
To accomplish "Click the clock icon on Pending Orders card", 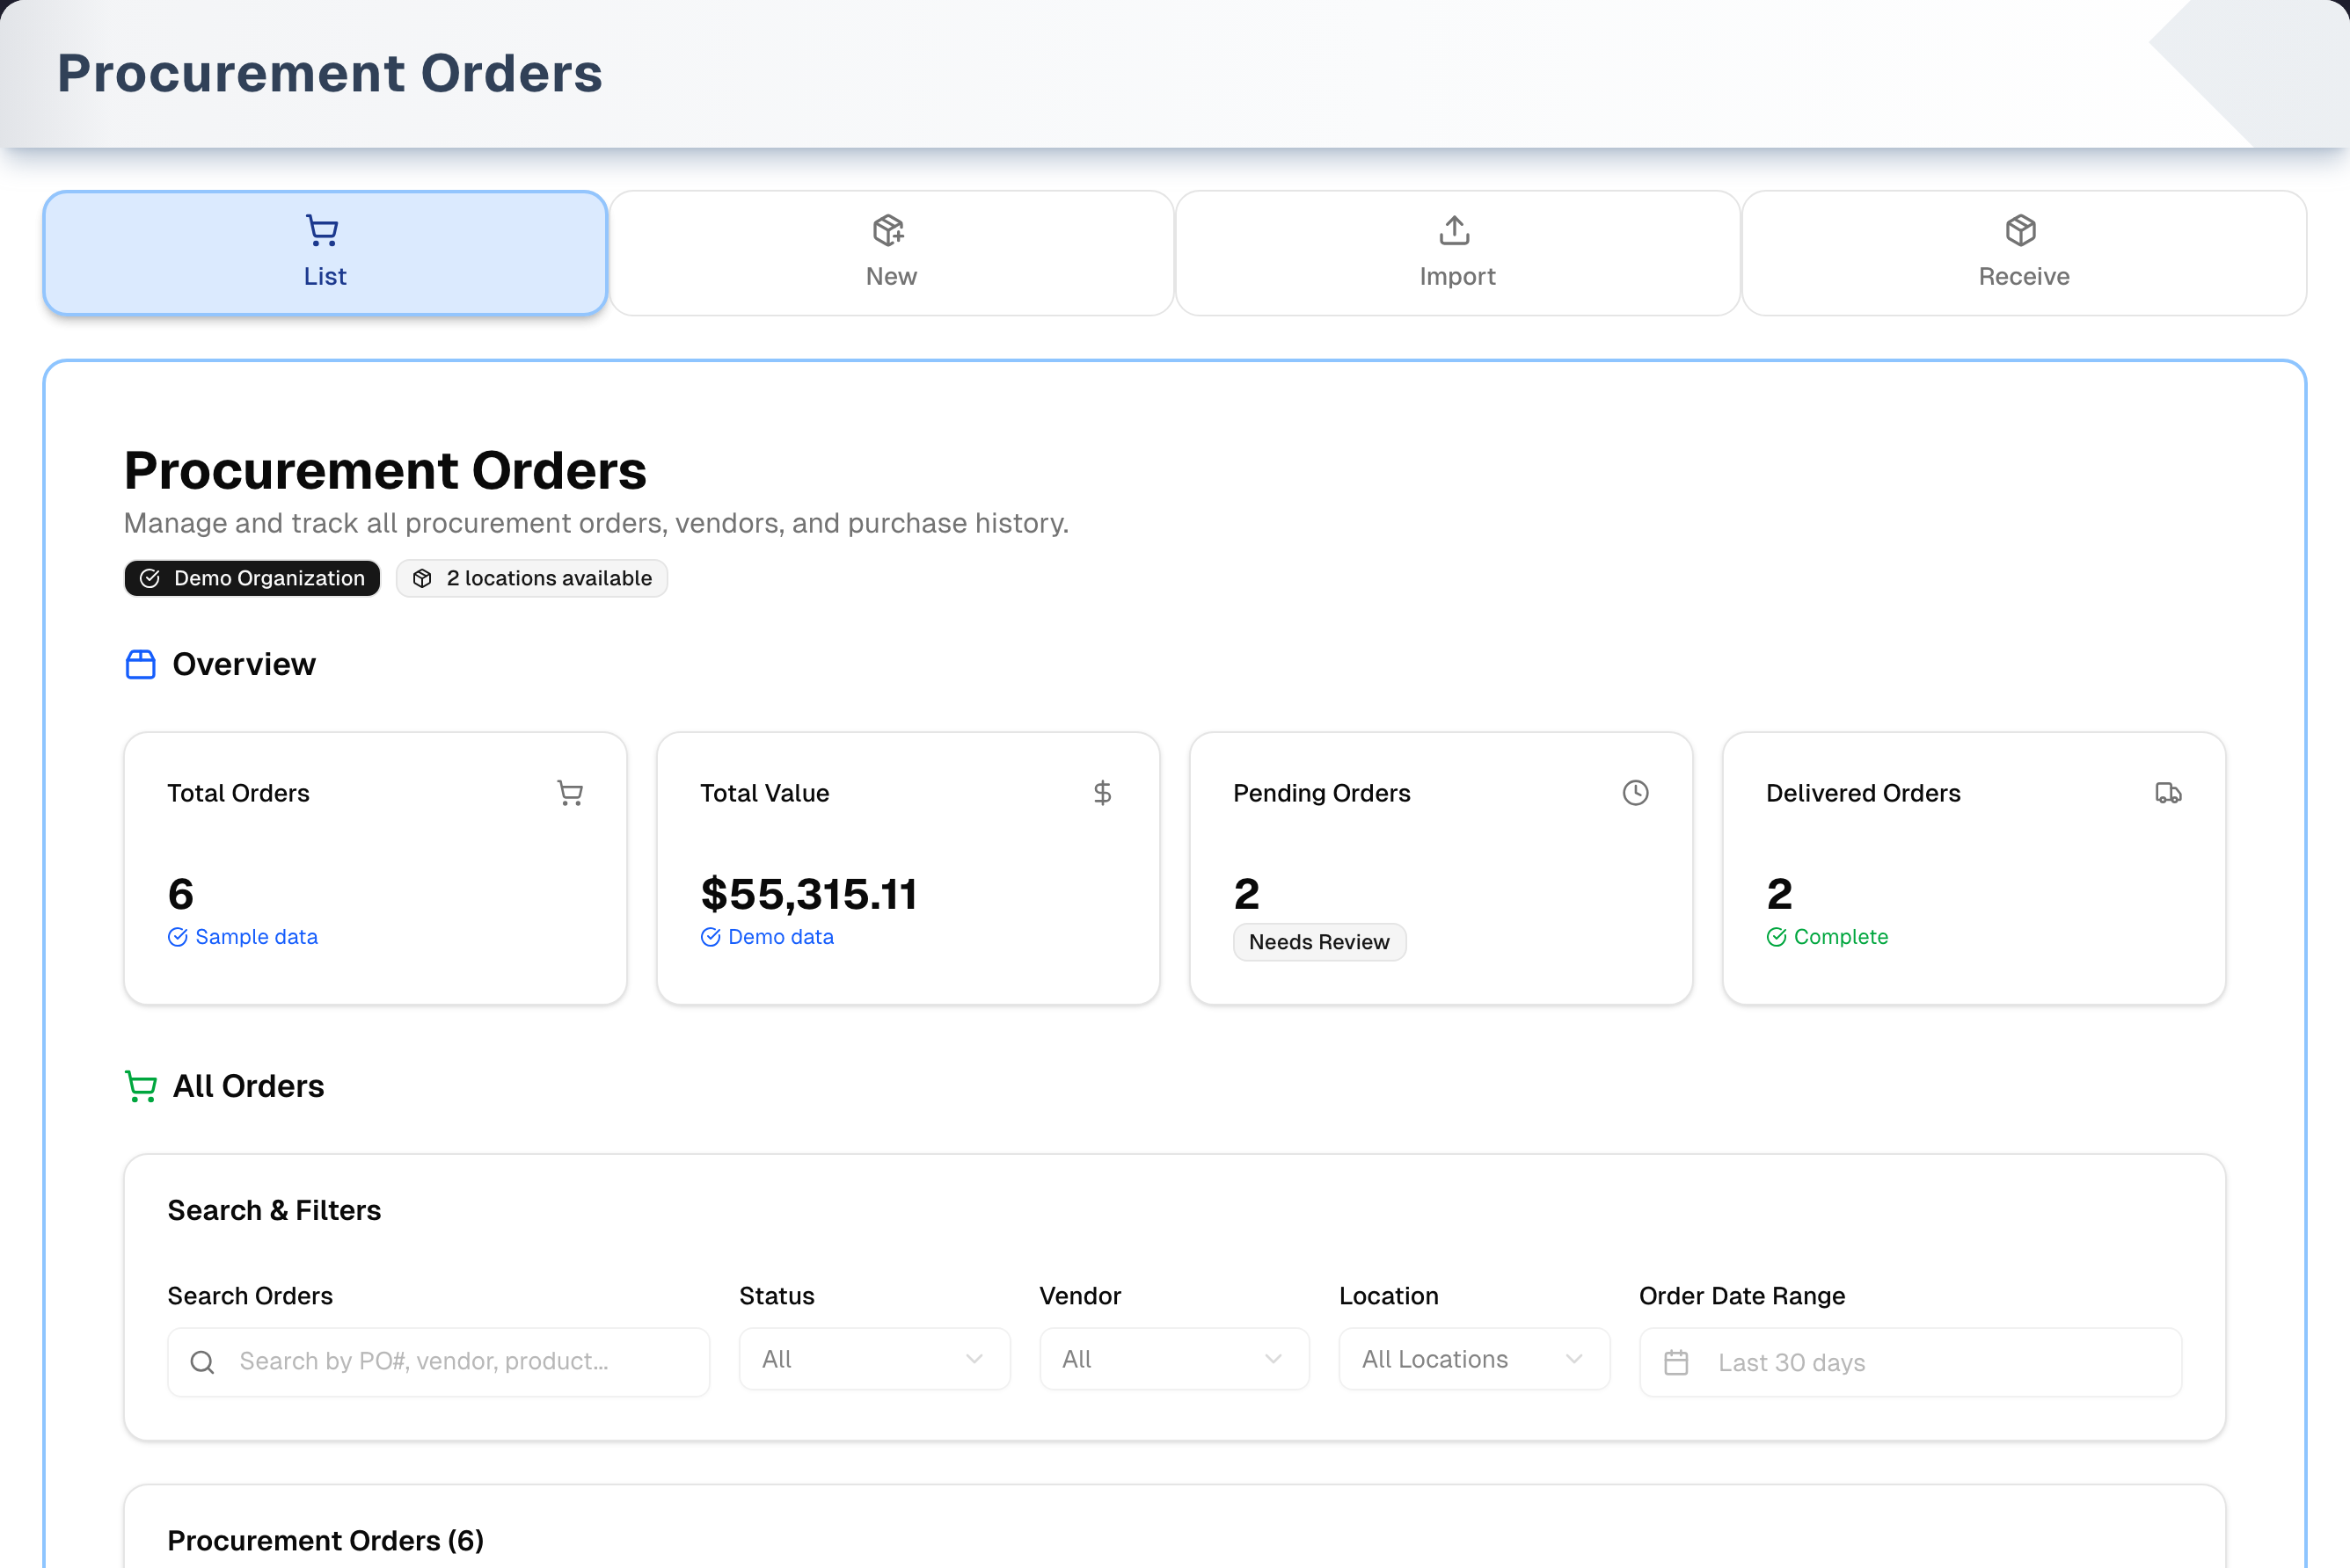I will point(1636,793).
